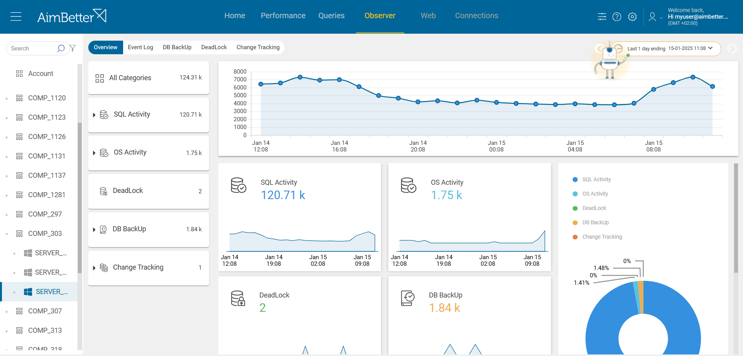Select the Overview tab

point(105,47)
